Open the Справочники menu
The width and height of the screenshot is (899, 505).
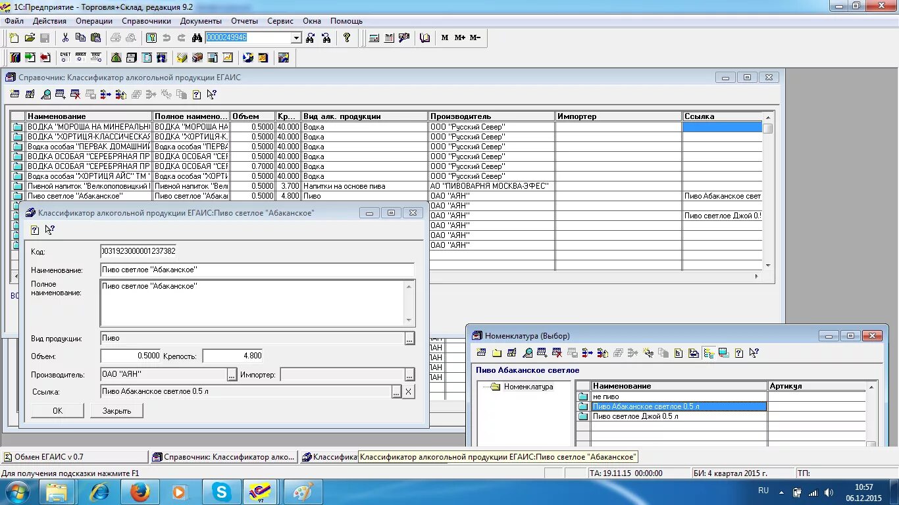(x=146, y=21)
